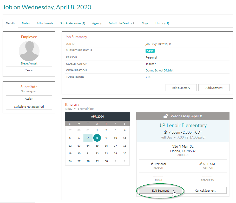Open Donna School District organization link
The image size is (236, 203).
(x=159, y=70)
